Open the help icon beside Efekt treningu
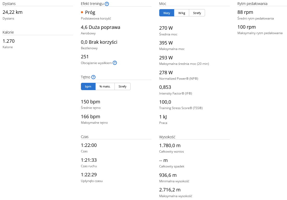Screen dimensions: 287x200 [107, 4]
